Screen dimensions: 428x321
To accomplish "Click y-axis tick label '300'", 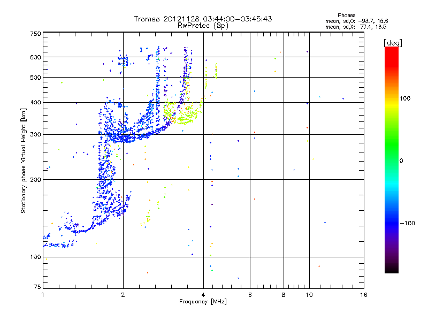I will [35, 135].
